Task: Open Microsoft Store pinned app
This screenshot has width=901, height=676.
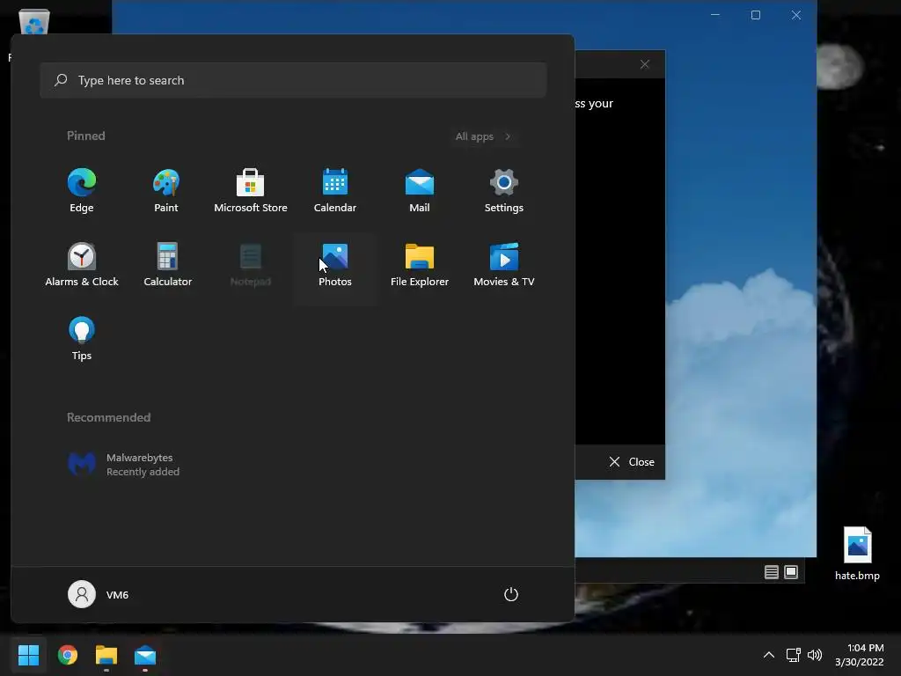Action: (251, 191)
